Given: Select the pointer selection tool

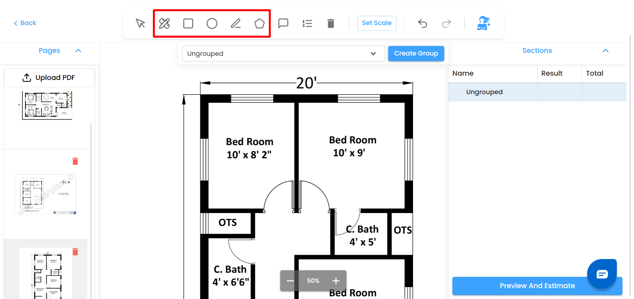Looking at the screenshot, I should [140, 23].
